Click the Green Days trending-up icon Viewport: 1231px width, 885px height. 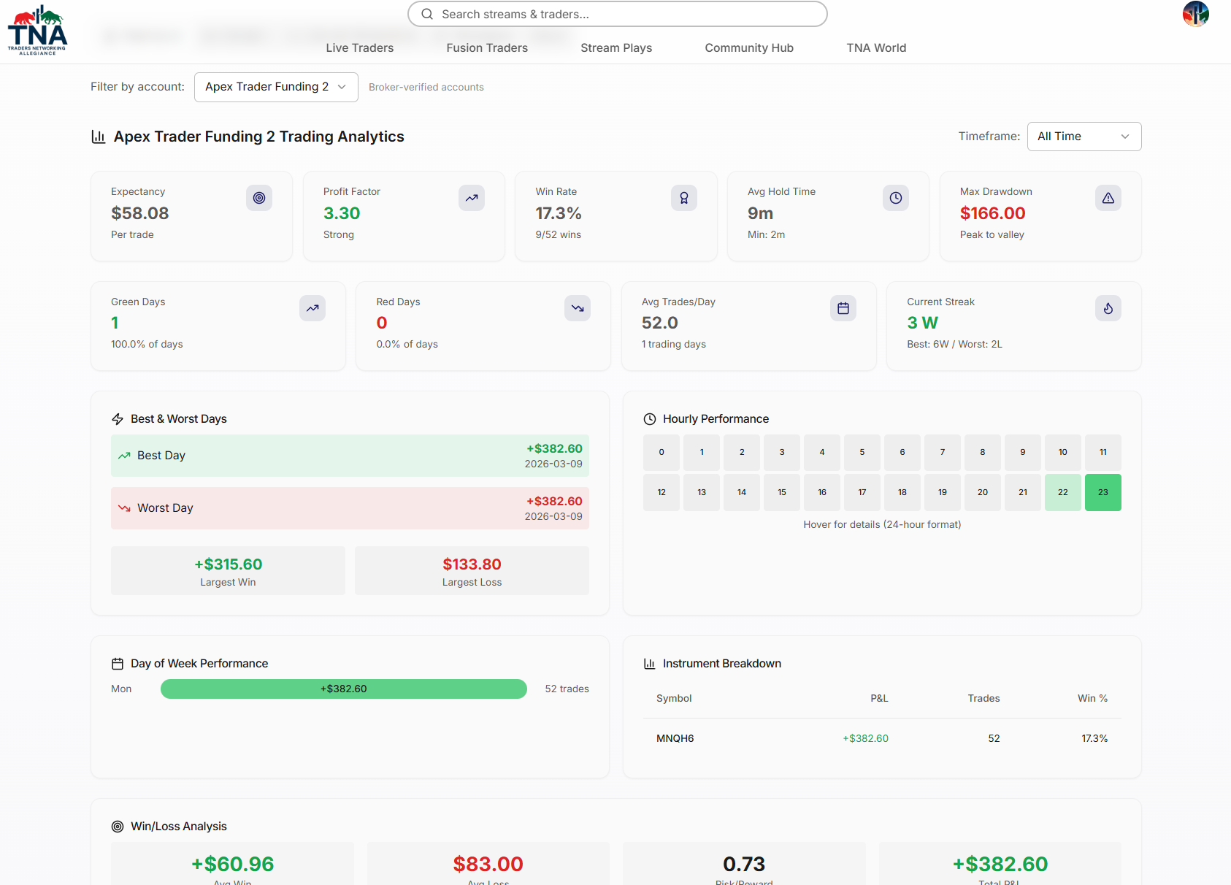[312, 308]
